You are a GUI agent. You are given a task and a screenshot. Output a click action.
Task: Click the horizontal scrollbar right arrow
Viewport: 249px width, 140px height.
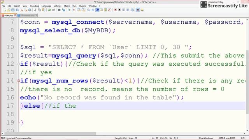(244, 133)
